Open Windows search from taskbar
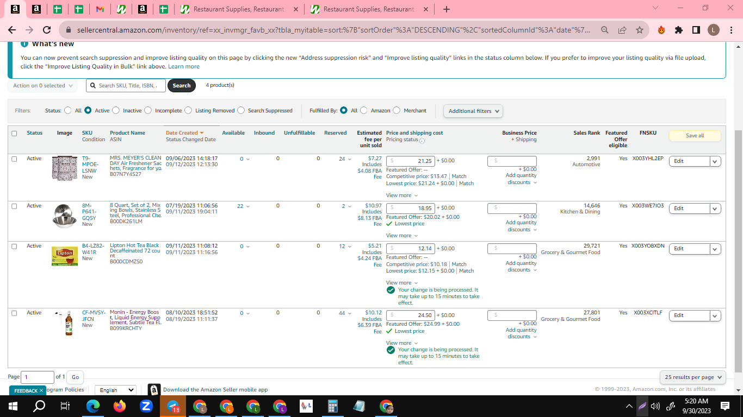 pos(39,406)
